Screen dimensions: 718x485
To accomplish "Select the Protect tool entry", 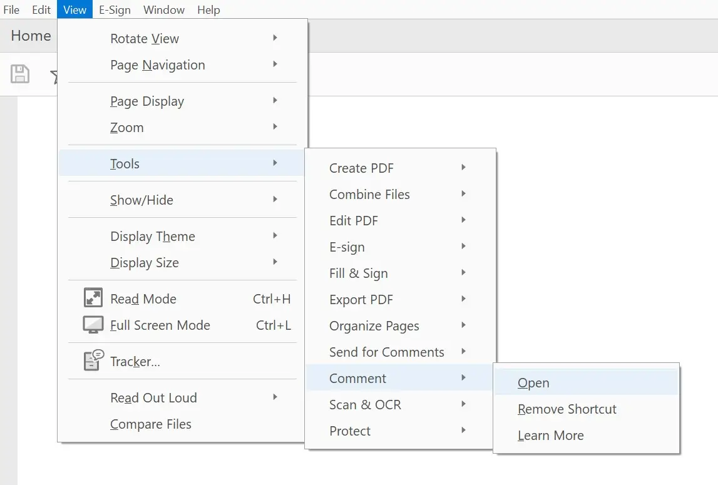I will (x=351, y=431).
